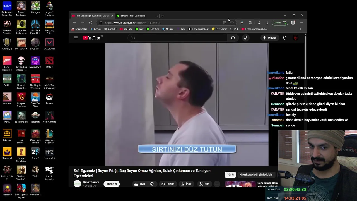Dislike the video with thumbs down
The image size is (357, 201).
[152, 184]
